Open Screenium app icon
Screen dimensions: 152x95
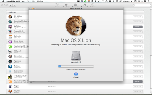[x=10, y=56]
